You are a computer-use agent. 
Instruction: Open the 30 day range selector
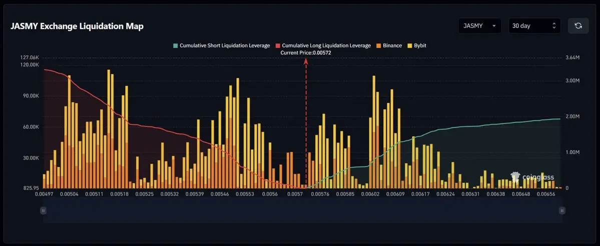pos(534,25)
